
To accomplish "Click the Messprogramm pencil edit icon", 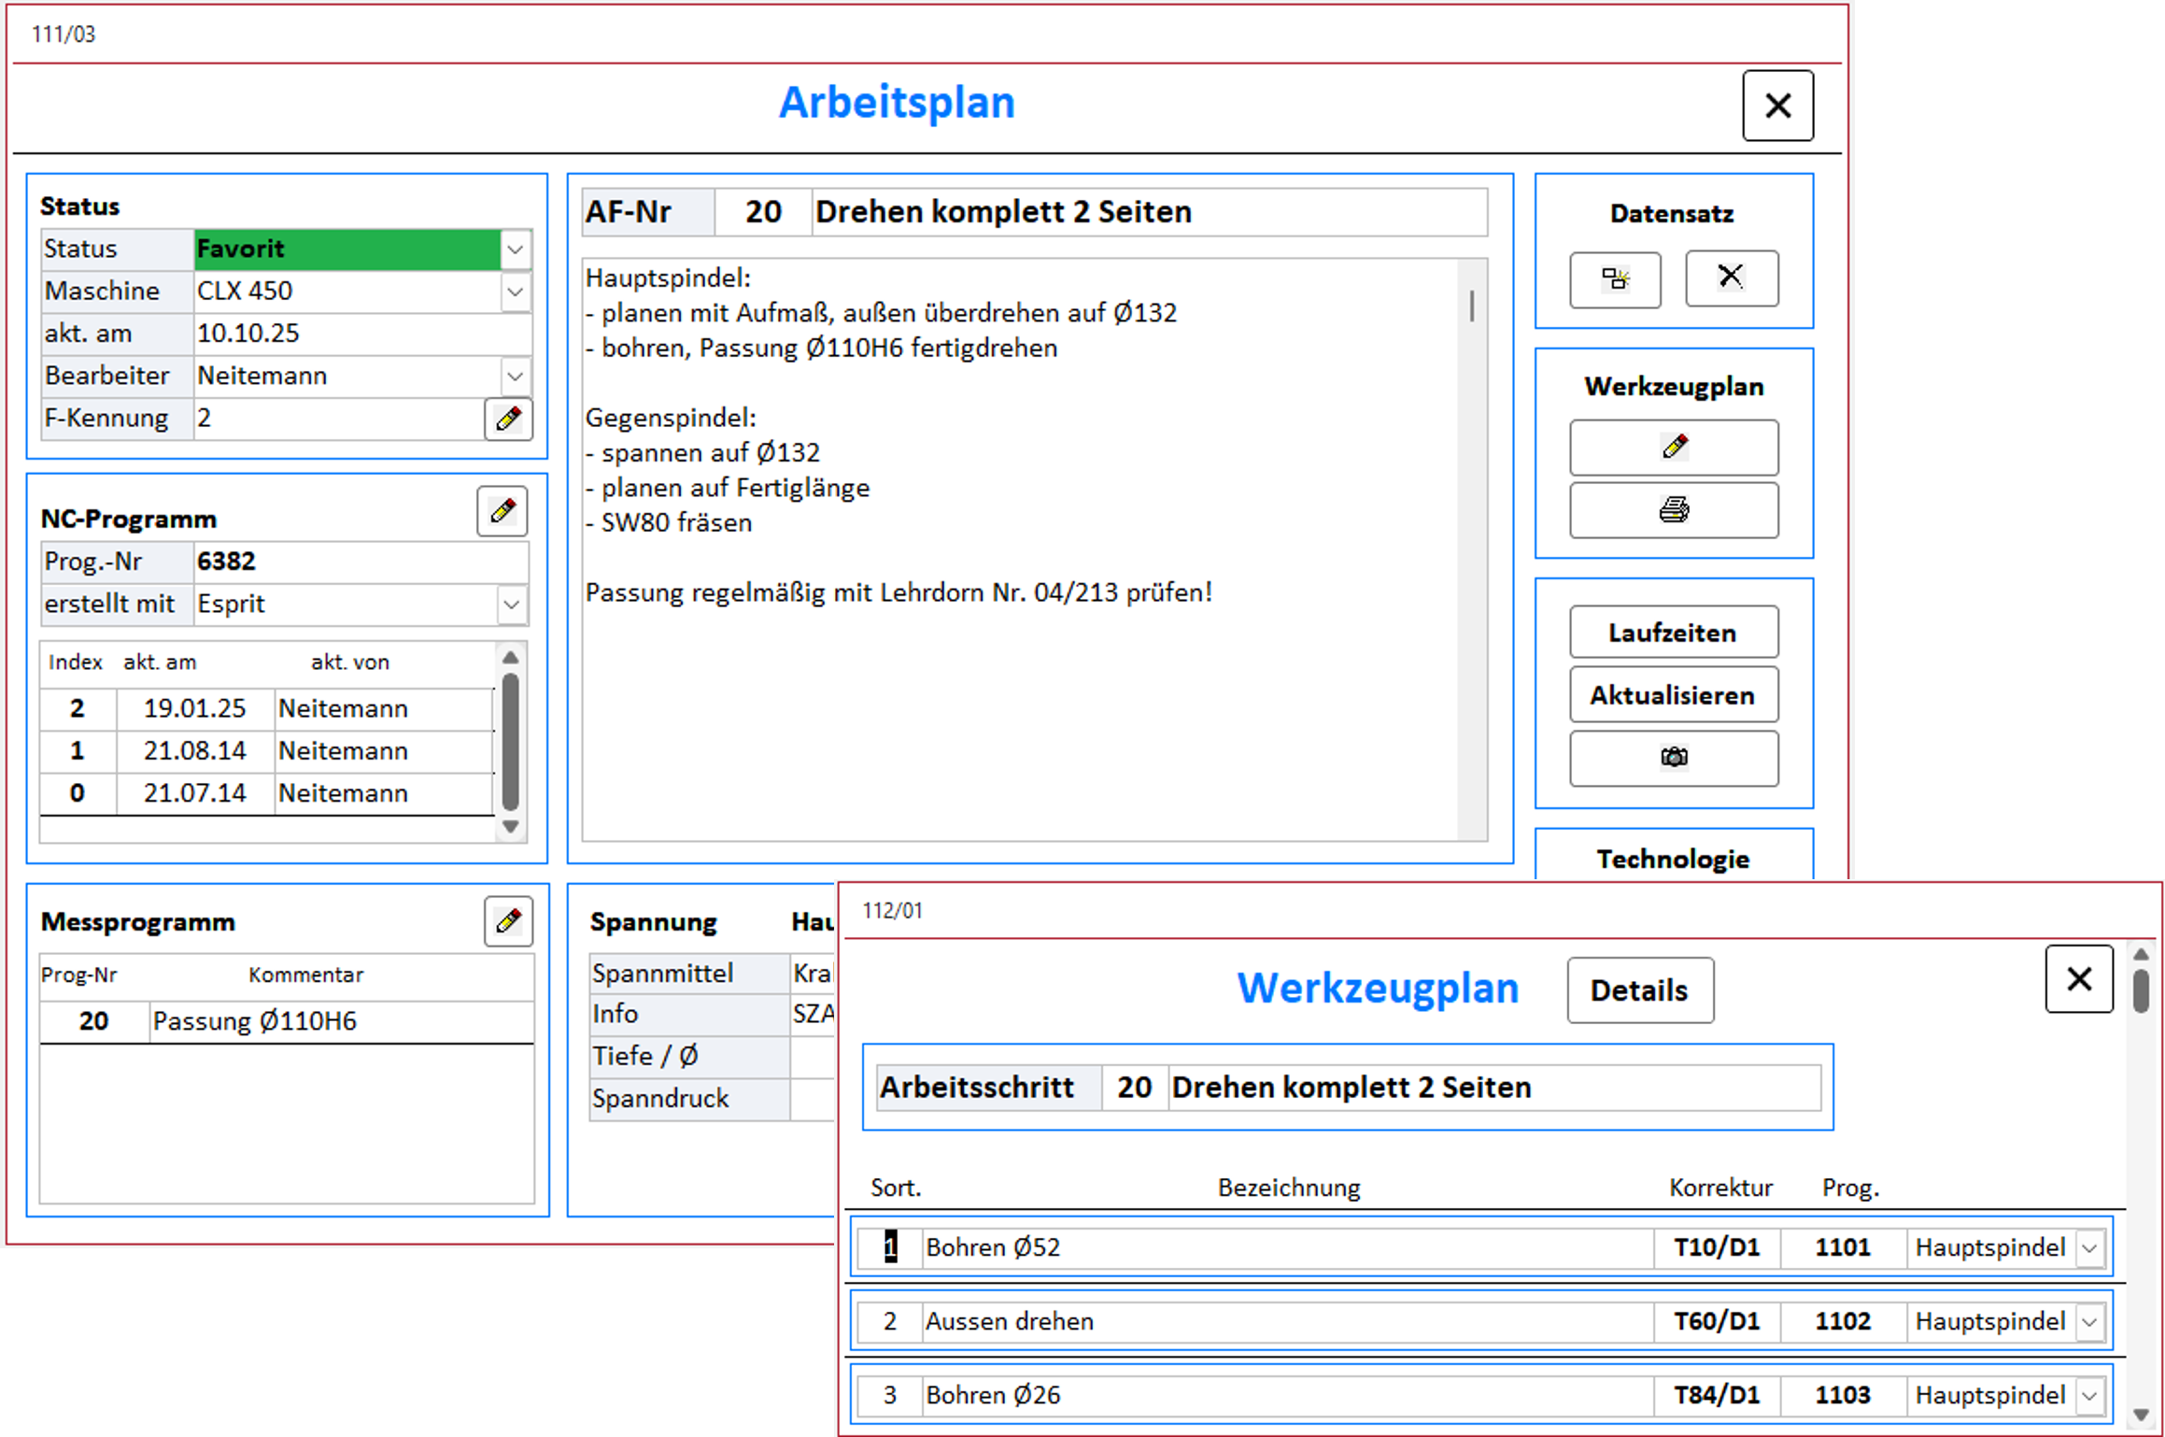I will pyautogui.click(x=508, y=921).
